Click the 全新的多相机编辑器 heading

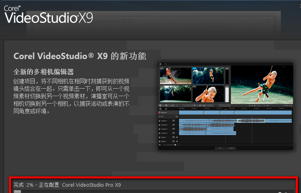pos(44,72)
